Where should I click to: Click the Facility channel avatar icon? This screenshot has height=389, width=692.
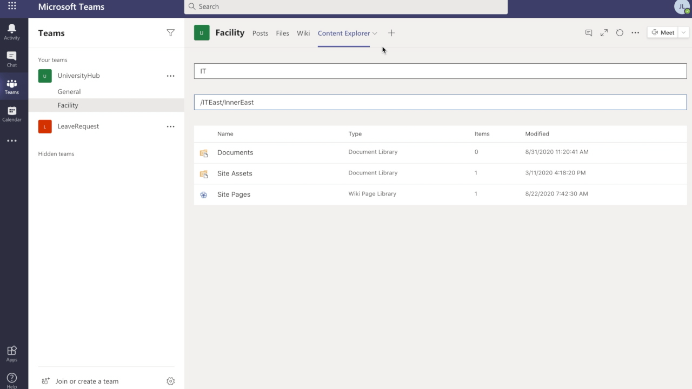[x=202, y=33]
